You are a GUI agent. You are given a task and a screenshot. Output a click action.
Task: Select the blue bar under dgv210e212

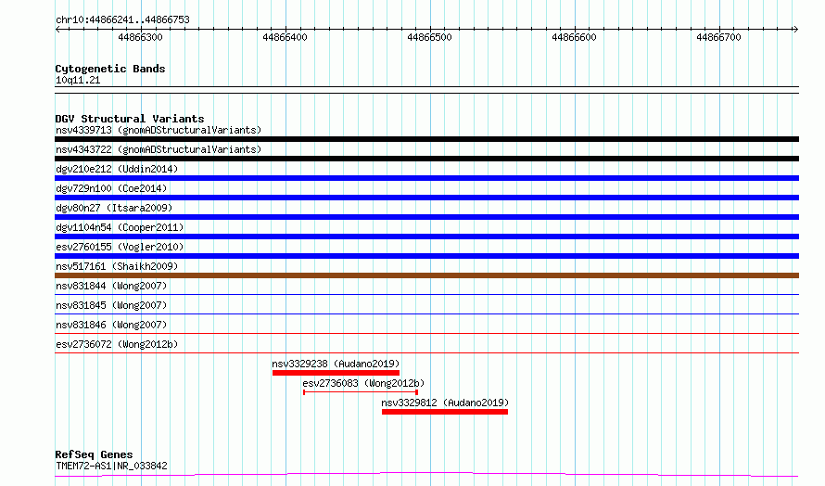tap(426, 178)
